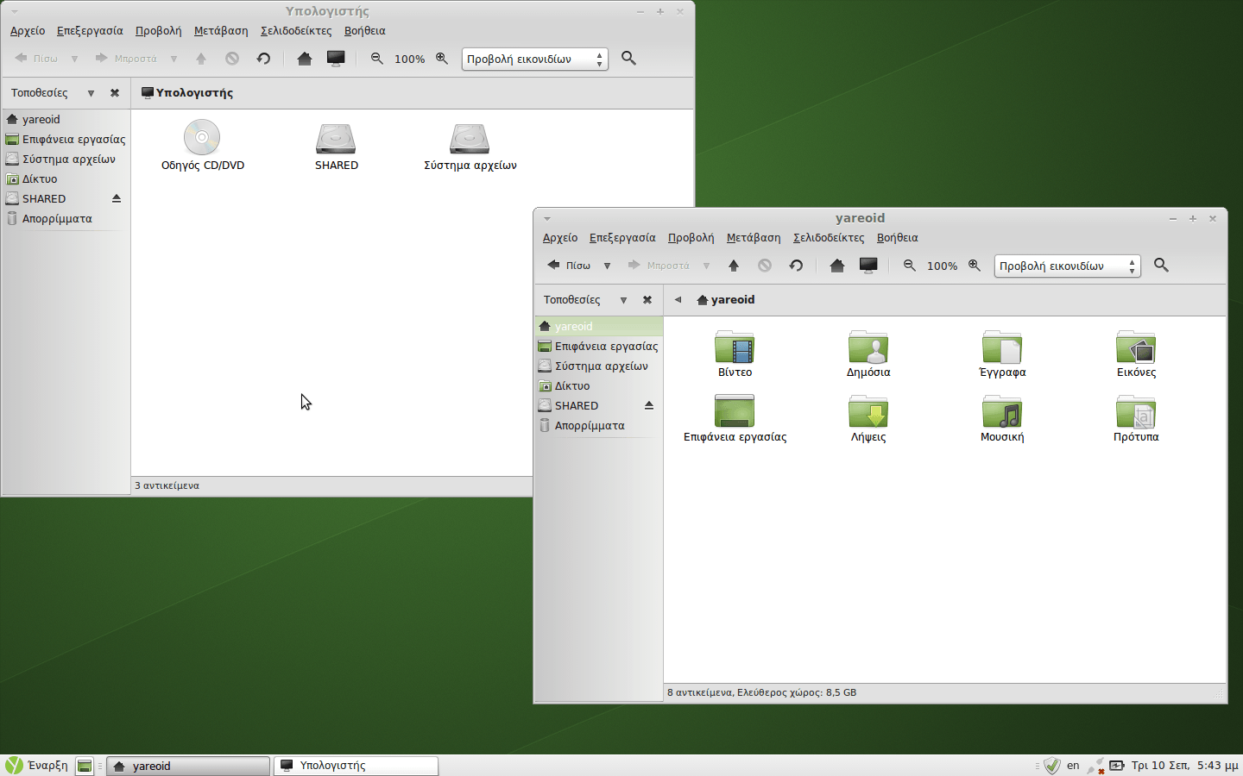This screenshot has height=776, width=1243.
Task: Open Σελιδοδείκτες menu in yareoid window
Action: 828,238
